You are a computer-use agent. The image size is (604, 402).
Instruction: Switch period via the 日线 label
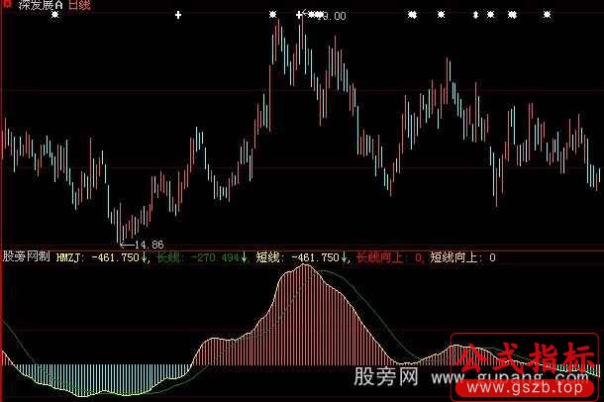[81, 6]
